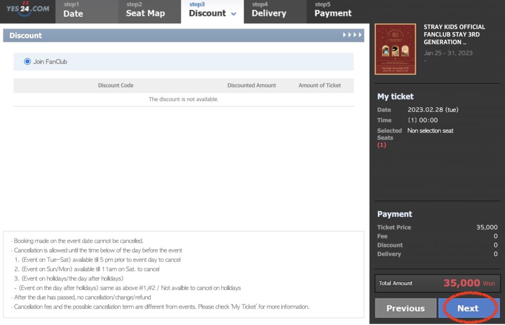Screen dimensions: 505x325
Task: Expand the chevron beside the step3 Discount label
Action: tap(233, 14)
